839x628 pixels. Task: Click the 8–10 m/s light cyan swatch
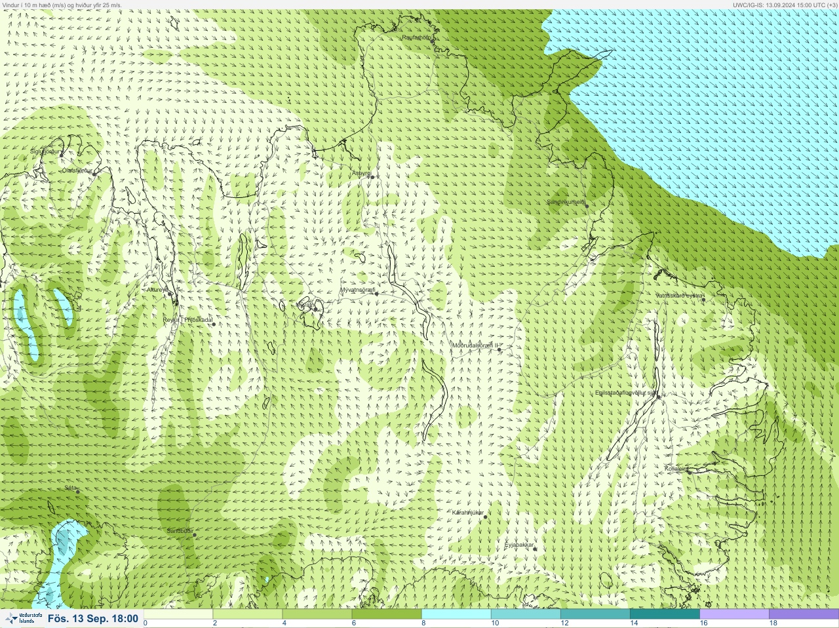click(456, 614)
